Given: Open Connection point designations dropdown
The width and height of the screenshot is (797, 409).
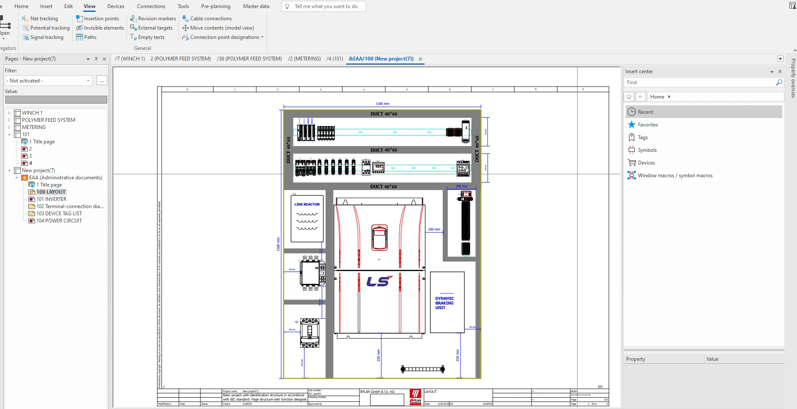Looking at the screenshot, I should tap(262, 37).
